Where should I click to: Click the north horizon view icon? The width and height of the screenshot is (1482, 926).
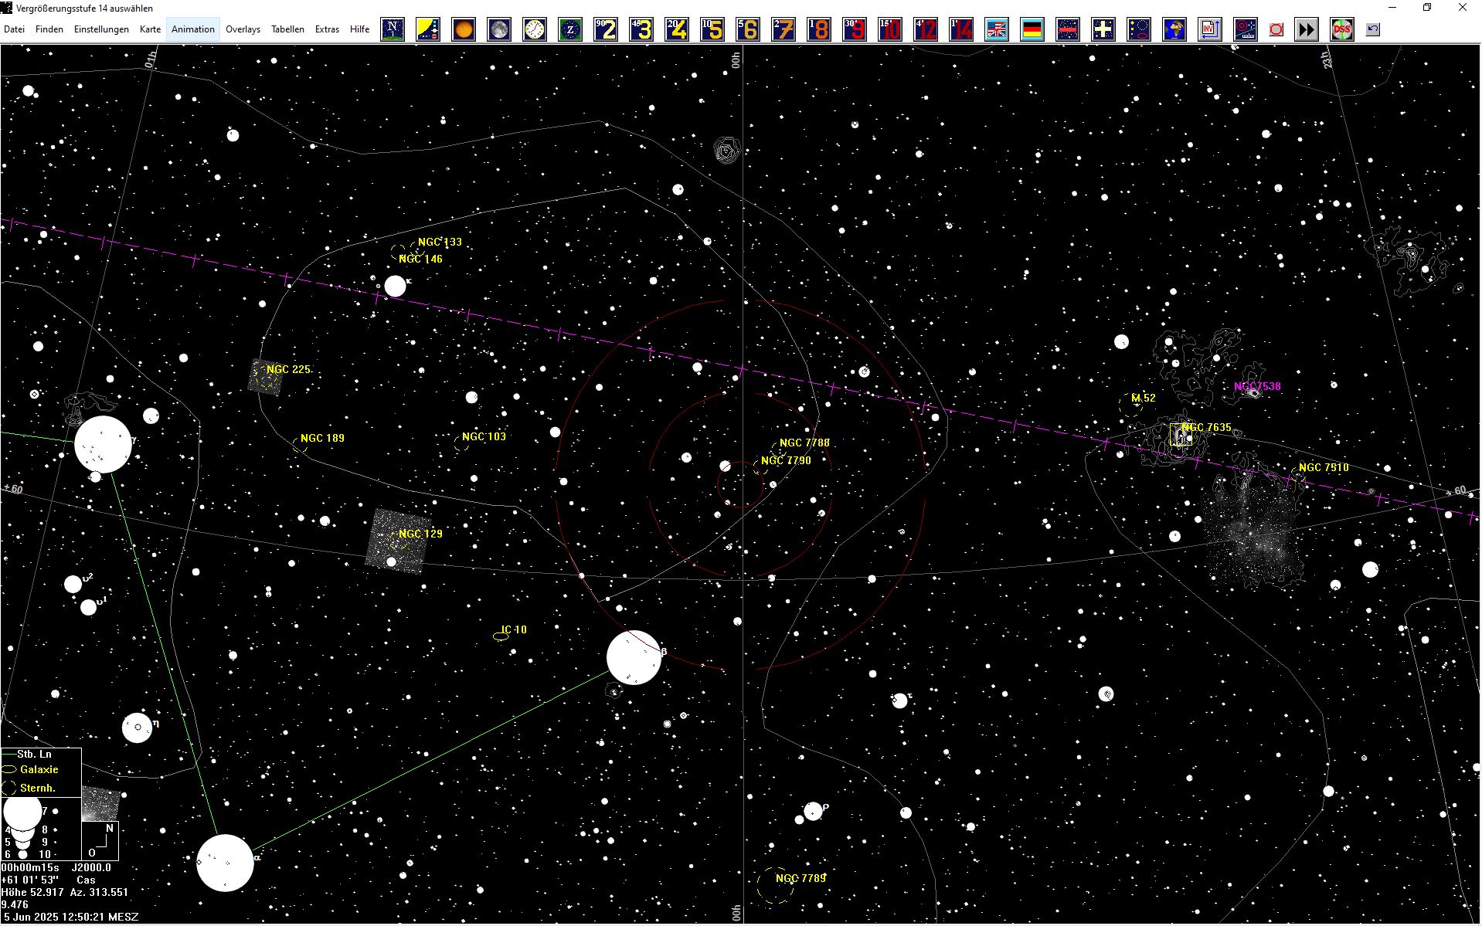(393, 29)
